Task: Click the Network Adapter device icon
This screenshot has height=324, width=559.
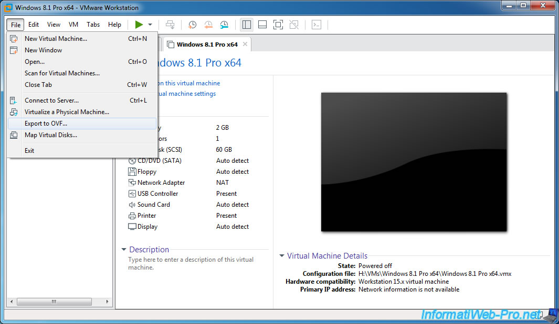Action: point(132,183)
